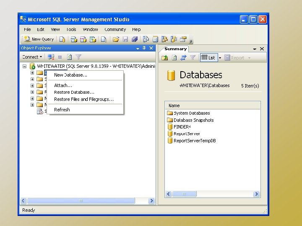This screenshot has width=302, height=226.
Task: Open the Edit menu
Action: 40,29
